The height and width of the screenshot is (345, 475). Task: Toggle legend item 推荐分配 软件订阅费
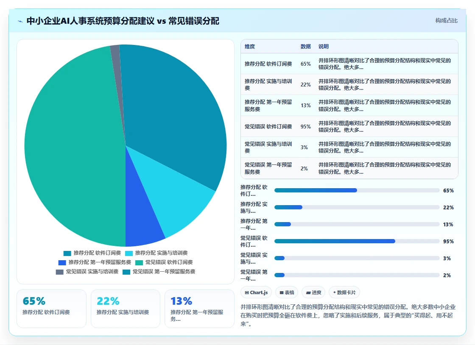click(92, 253)
